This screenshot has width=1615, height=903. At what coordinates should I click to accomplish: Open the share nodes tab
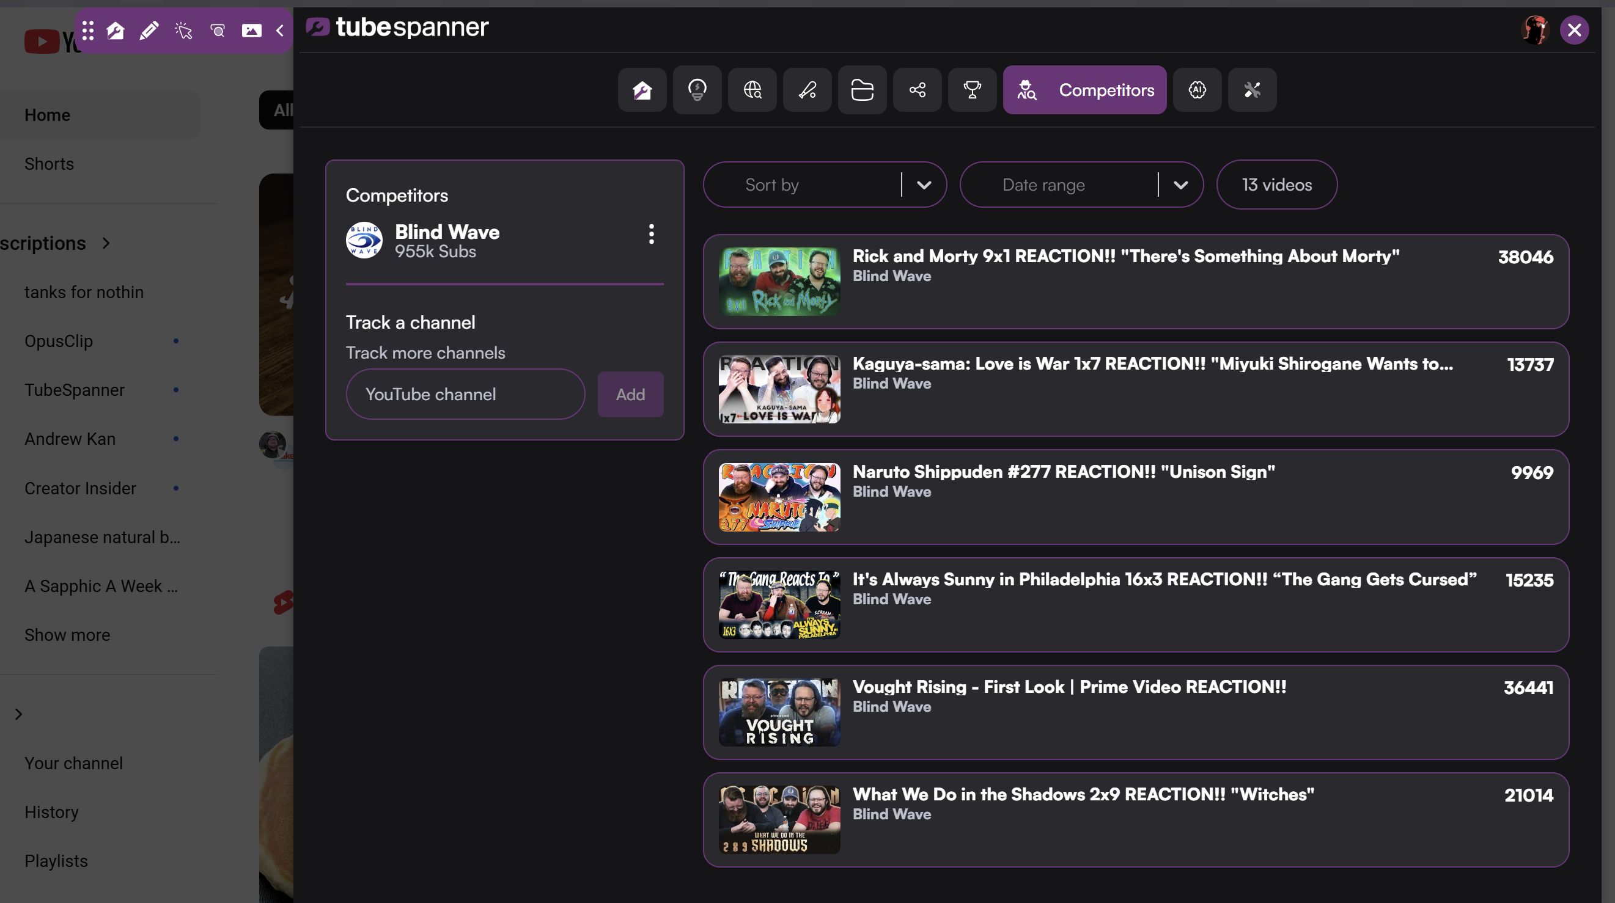pyautogui.click(x=918, y=90)
